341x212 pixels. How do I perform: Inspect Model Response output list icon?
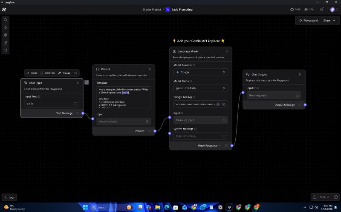pyautogui.click(x=226, y=146)
